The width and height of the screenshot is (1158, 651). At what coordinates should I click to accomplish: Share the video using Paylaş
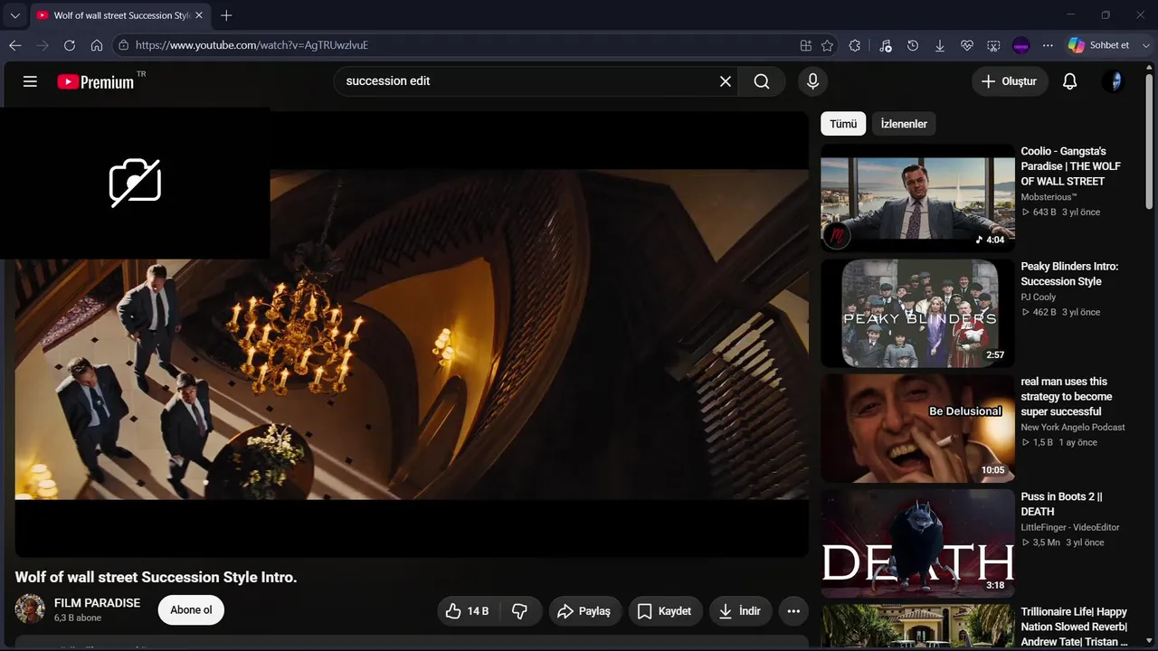tap(584, 611)
